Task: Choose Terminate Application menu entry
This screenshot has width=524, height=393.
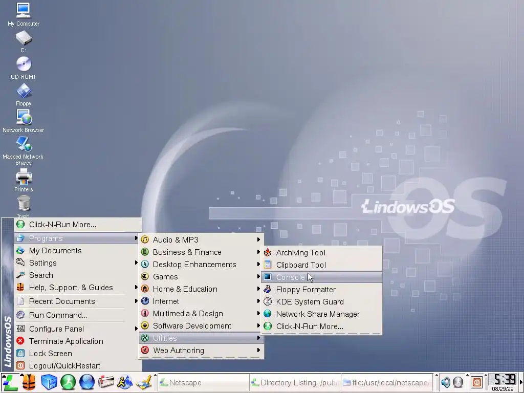Action: [77, 341]
